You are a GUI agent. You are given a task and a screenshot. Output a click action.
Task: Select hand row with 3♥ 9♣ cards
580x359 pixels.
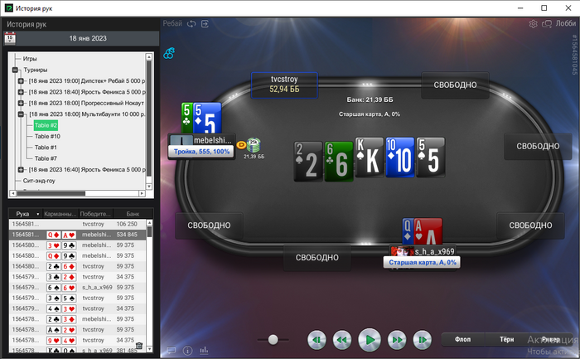78,245
